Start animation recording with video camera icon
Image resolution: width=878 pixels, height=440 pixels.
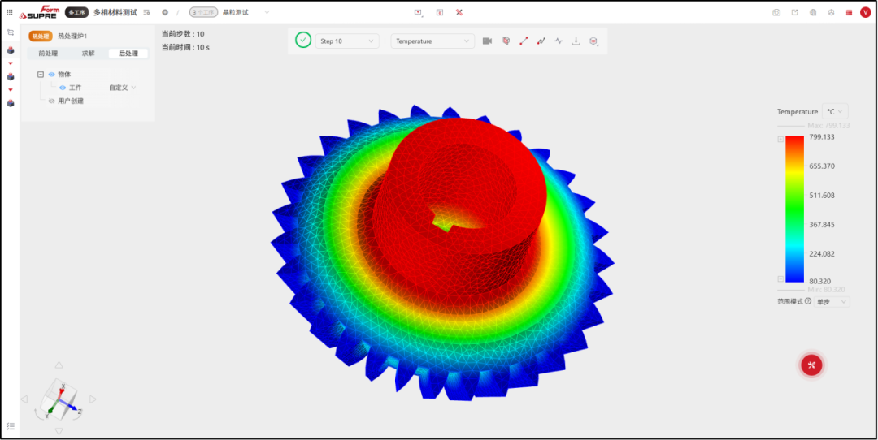point(487,41)
